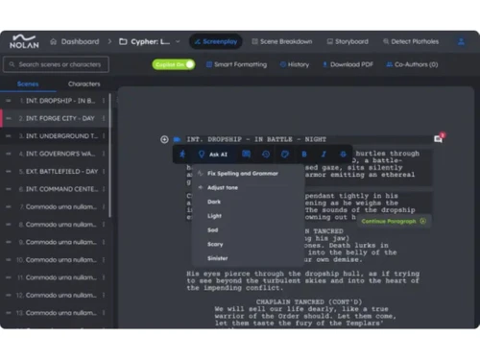
Task: Click the drag handle of INT. UNDERGROUND scene
Action: tap(9, 136)
